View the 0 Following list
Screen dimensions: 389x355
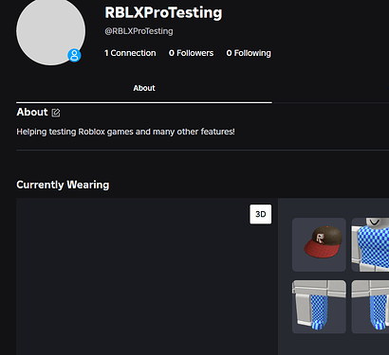[x=249, y=53]
